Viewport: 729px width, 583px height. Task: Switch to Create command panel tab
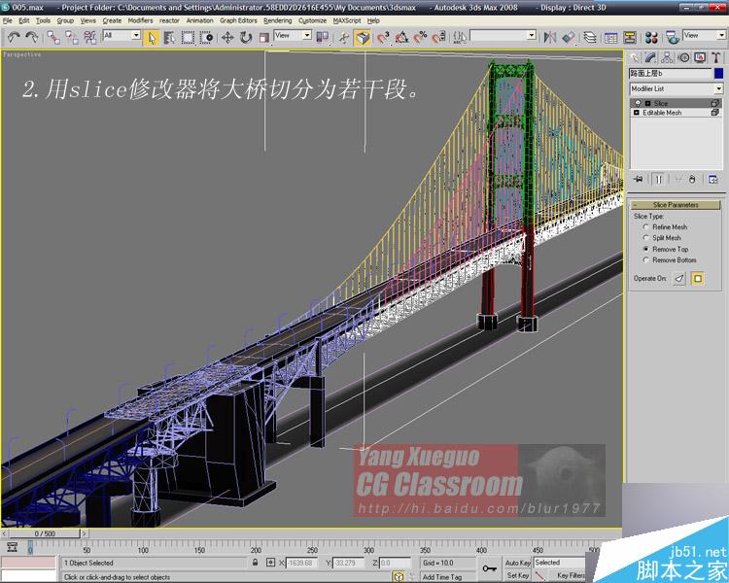pos(634,57)
